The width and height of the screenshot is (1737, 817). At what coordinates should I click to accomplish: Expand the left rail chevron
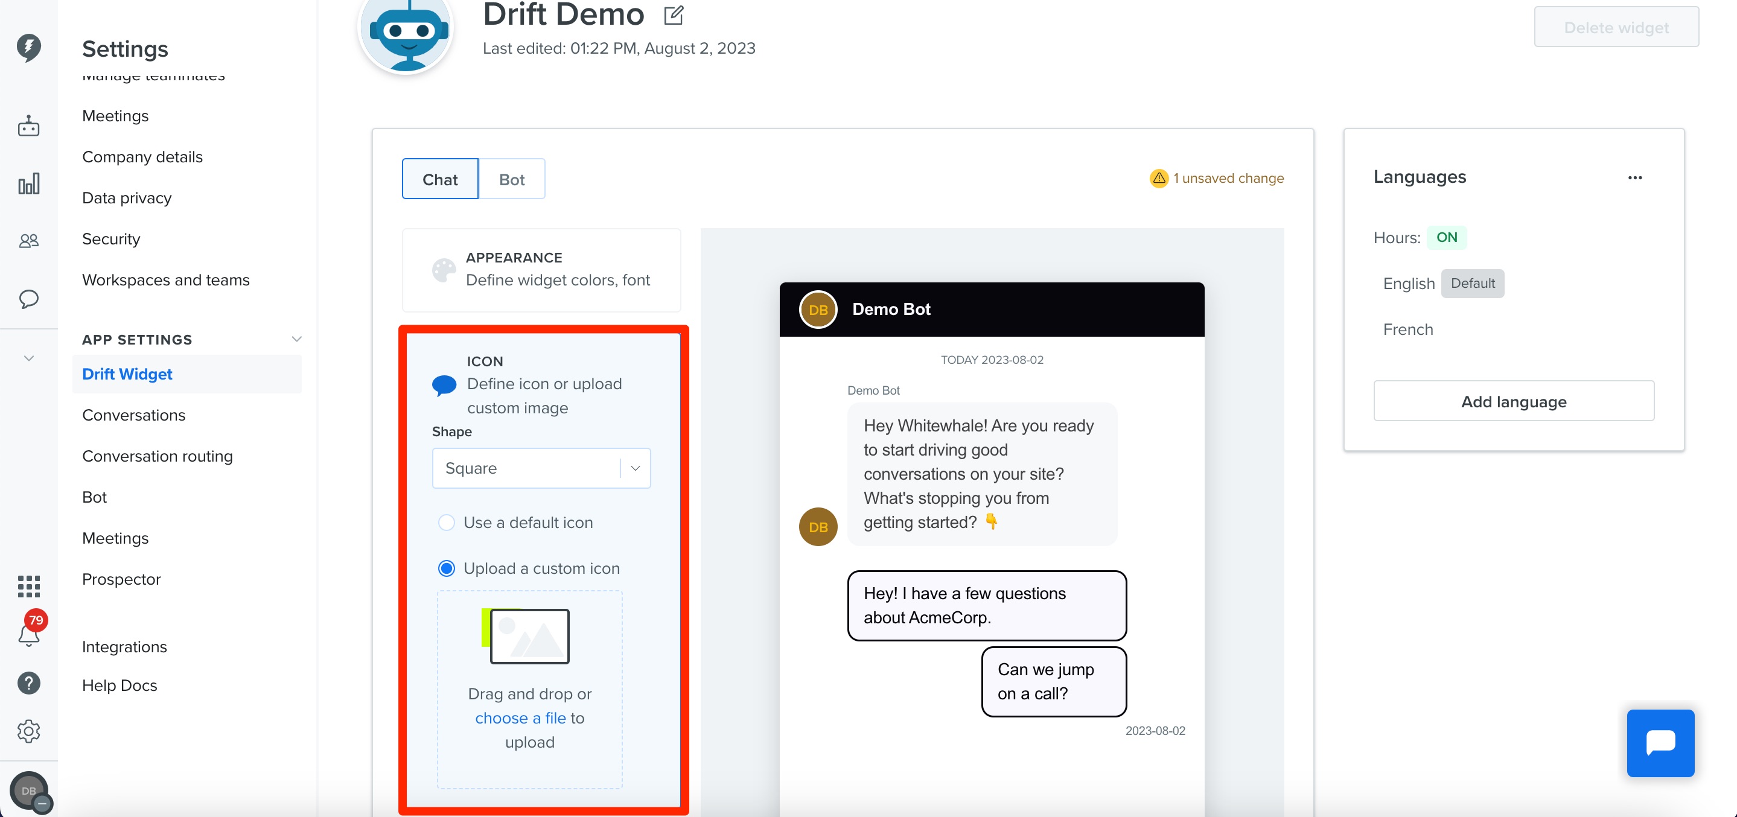28,358
